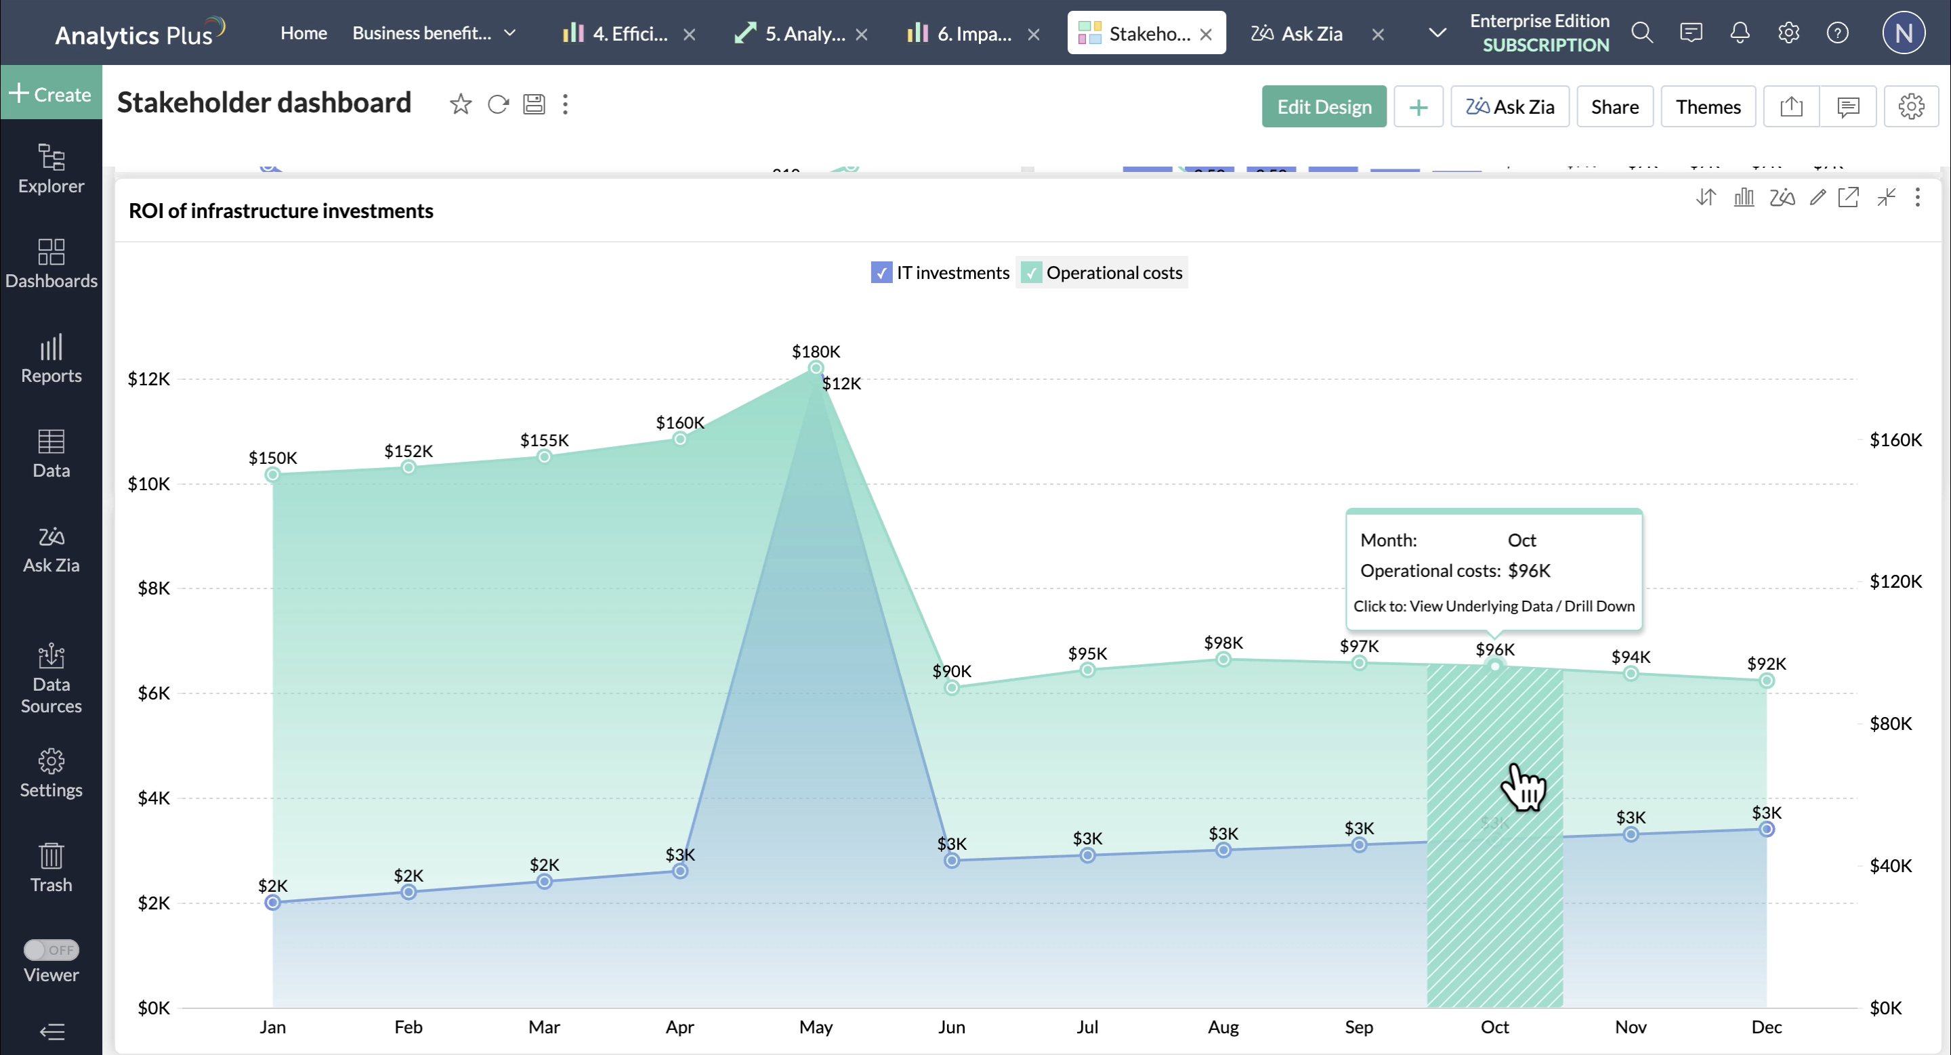The width and height of the screenshot is (1951, 1055).
Task: Open chart's three-dot more options menu
Action: [1918, 198]
